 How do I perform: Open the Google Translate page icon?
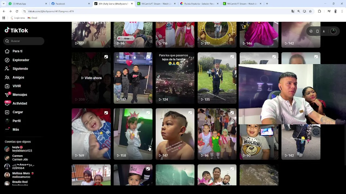293,11
